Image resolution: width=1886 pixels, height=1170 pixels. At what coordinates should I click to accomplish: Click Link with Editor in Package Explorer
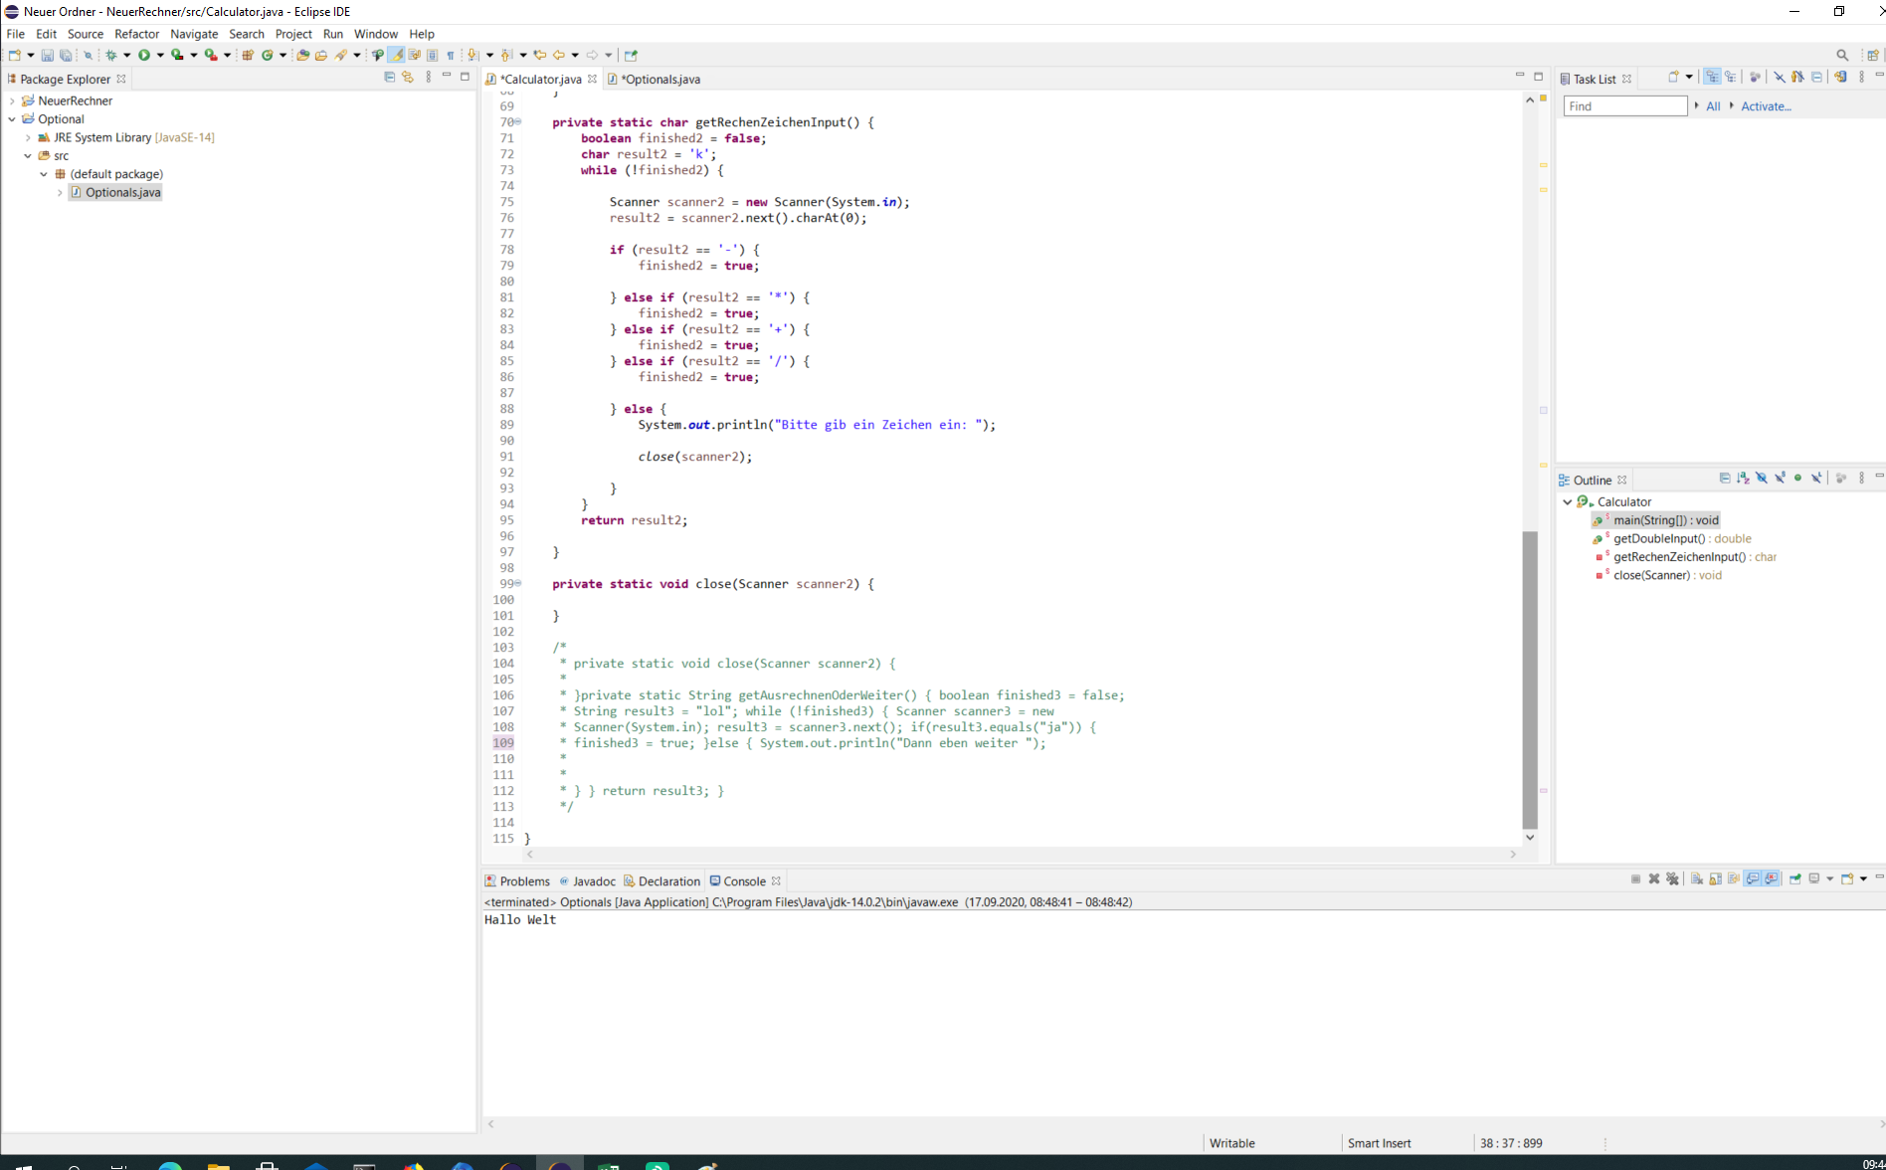click(x=408, y=78)
